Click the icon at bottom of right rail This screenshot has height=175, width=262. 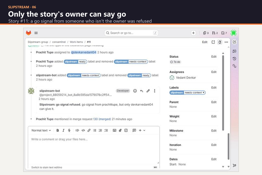[x=234, y=165]
